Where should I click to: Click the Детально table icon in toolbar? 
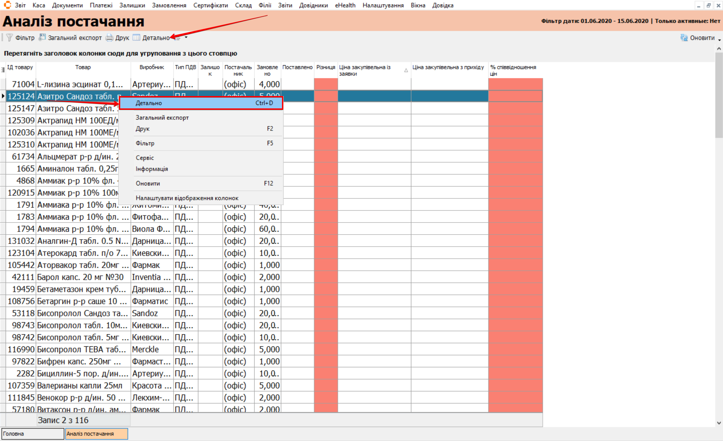[136, 37]
